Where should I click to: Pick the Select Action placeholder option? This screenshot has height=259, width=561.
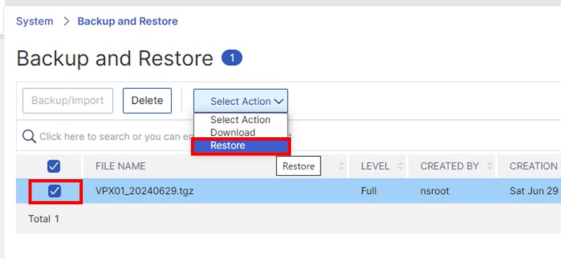tap(241, 120)
